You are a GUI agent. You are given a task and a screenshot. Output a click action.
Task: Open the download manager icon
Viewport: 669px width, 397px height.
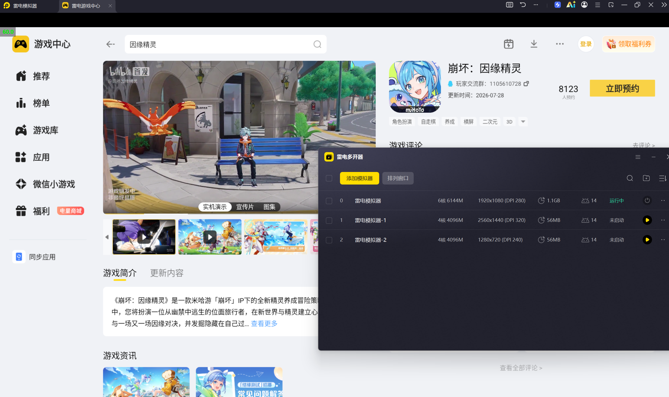(x=534, y=44)
